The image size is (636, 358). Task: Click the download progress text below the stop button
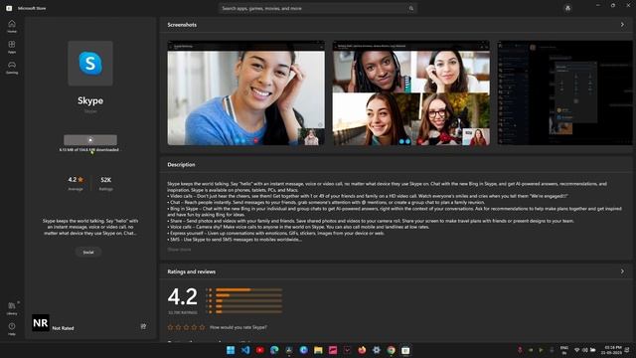click(89, 150)
